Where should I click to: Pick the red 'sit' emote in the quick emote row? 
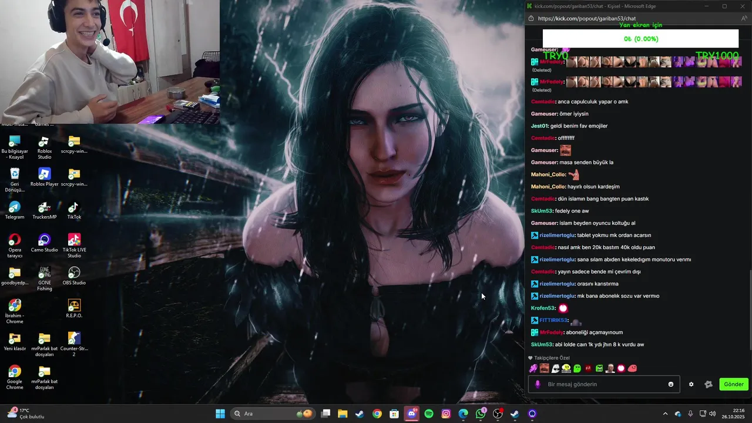(x=588, y=368)
